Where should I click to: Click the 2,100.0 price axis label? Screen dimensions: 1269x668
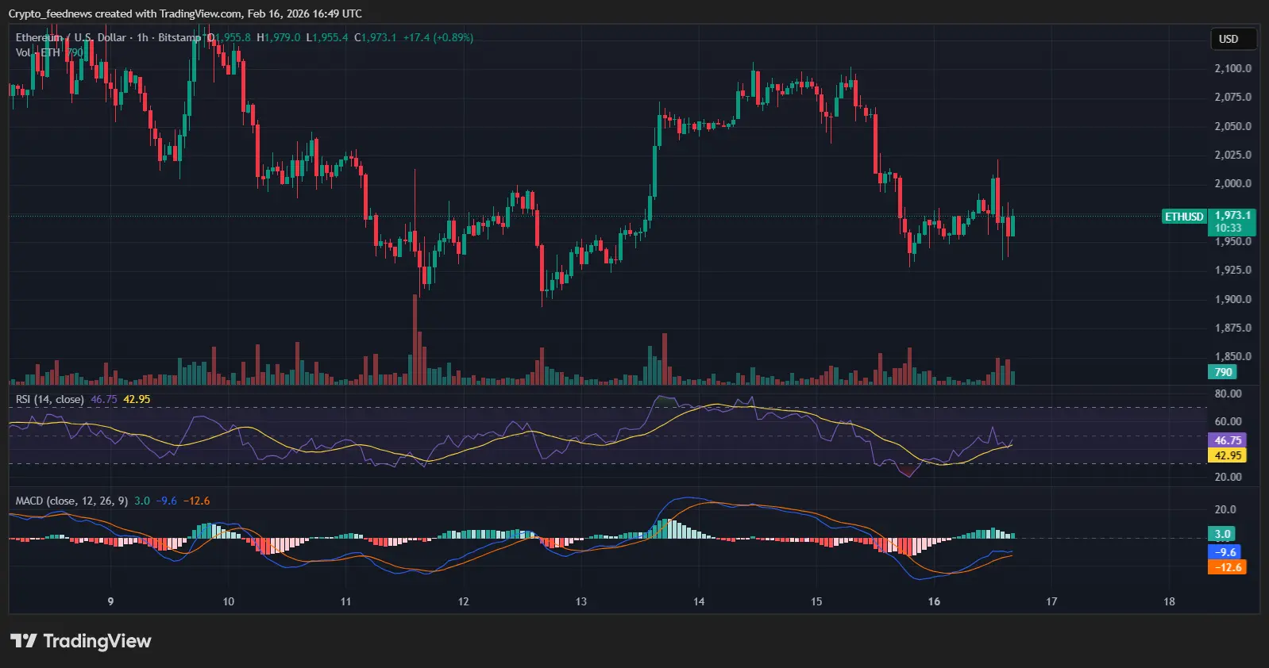1232,68
